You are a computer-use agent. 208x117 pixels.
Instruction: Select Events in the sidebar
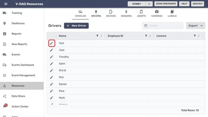tap(22, 55)
